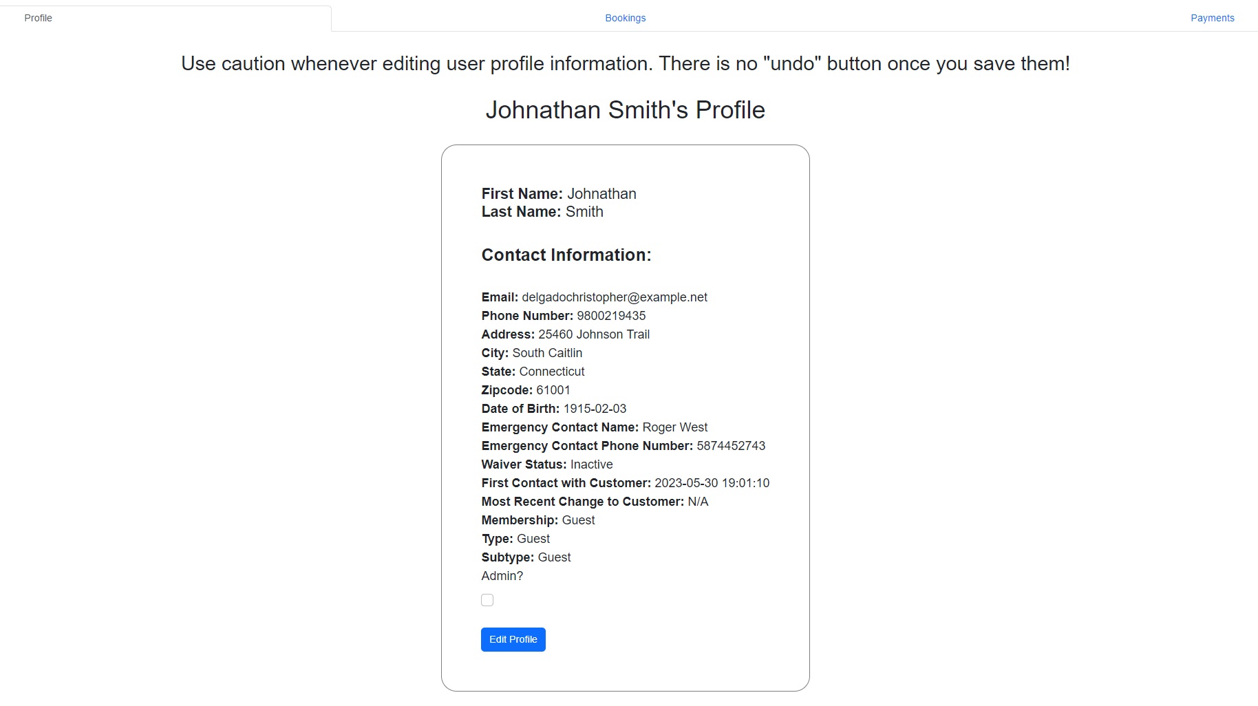Click the "Admin?" label text
Screen dimensions: 1258x706
(502, 576)
